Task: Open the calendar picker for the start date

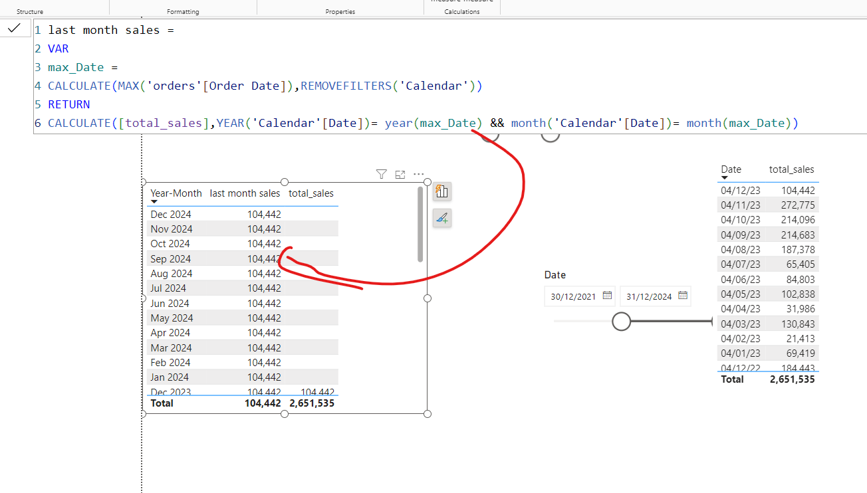Action: (607, 296)
